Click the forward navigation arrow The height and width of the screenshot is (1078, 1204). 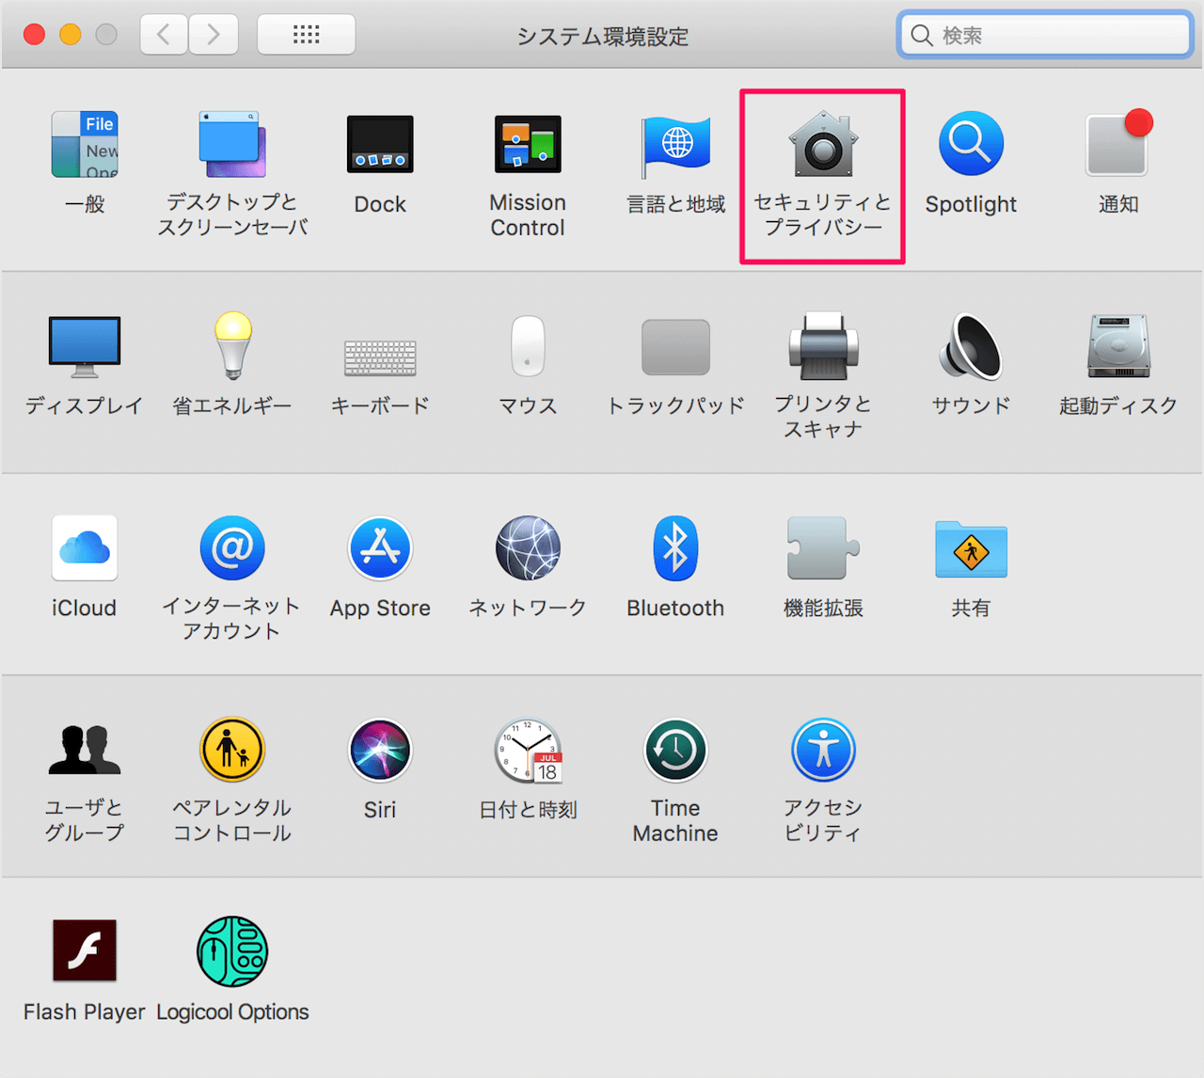pos(214,35)
